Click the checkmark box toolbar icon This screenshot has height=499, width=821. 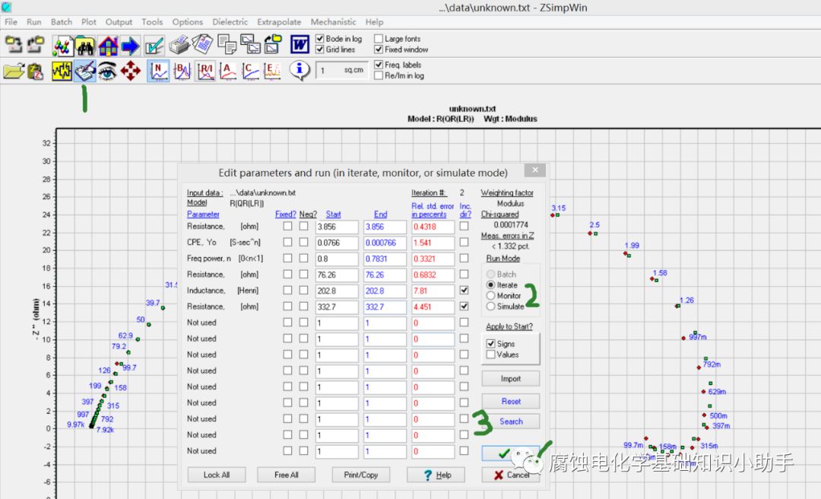(154, 46)
